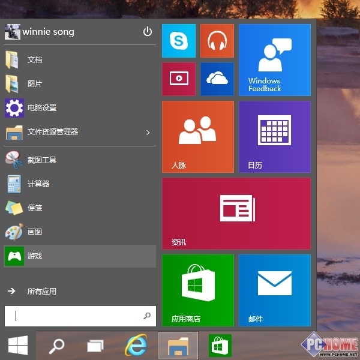This screenshot has width=360, height=360.
Task: Click the power button icon
Action: point(148,32)
